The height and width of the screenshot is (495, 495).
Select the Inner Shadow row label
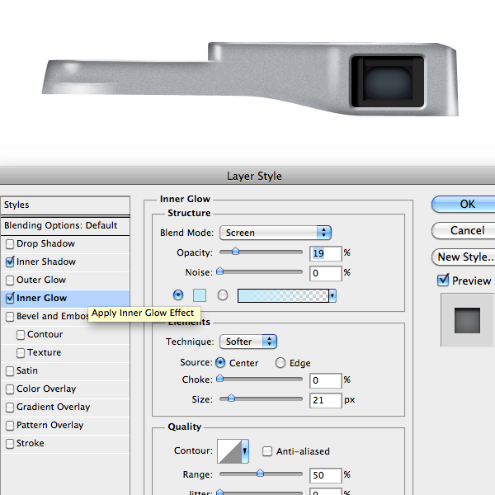coord(46,262)
